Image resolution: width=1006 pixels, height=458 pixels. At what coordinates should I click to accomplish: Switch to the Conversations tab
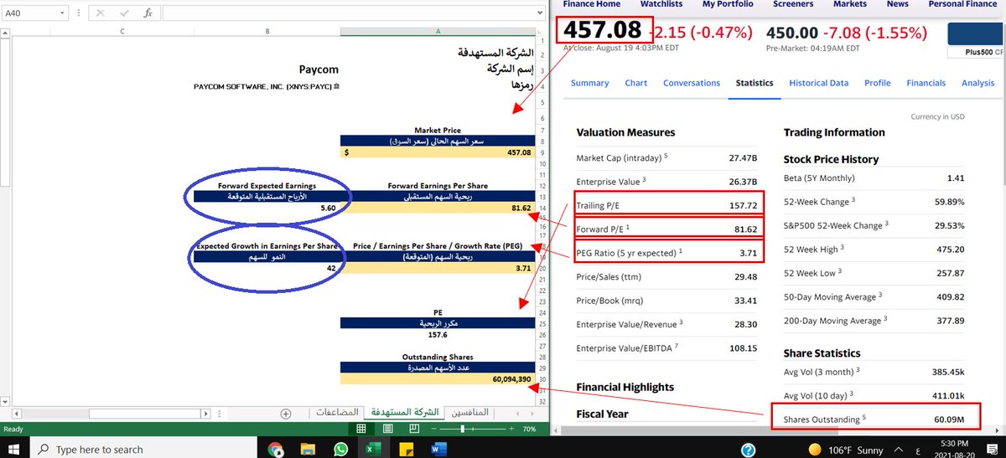click(692, 83)
